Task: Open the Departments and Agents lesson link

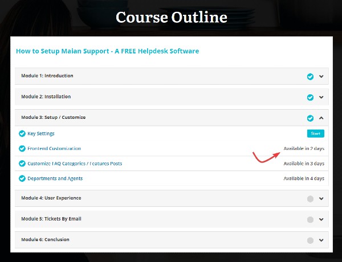Action: coord(55,178)
